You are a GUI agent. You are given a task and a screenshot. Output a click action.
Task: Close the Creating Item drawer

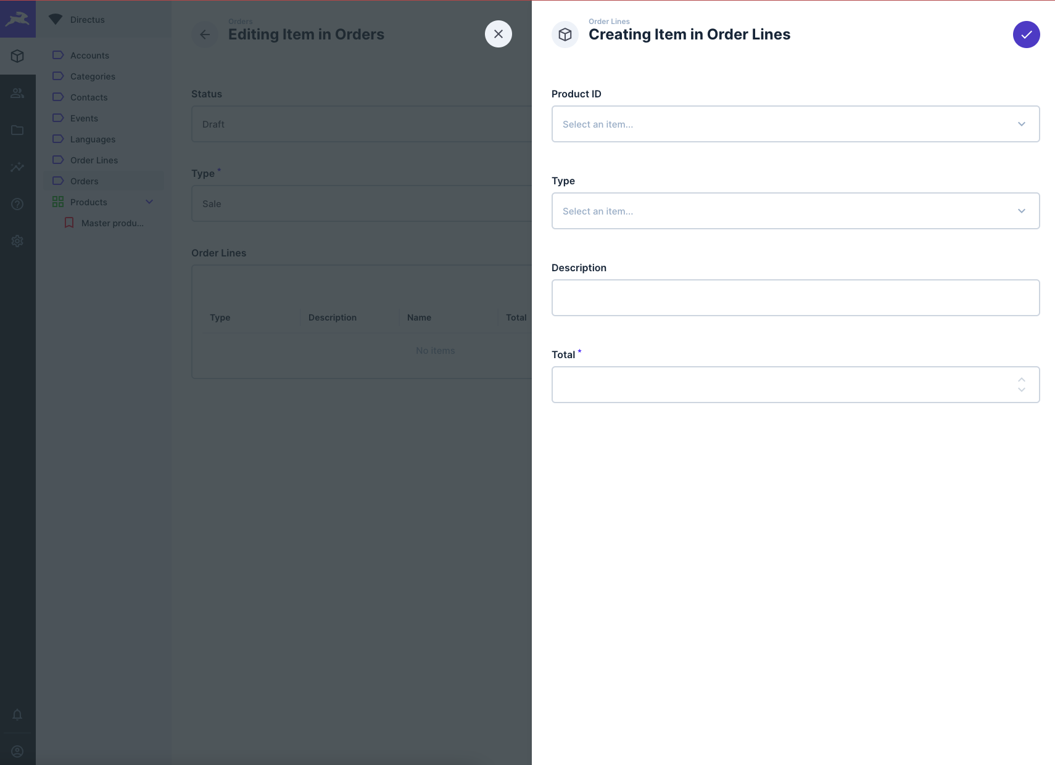point(499,34)
